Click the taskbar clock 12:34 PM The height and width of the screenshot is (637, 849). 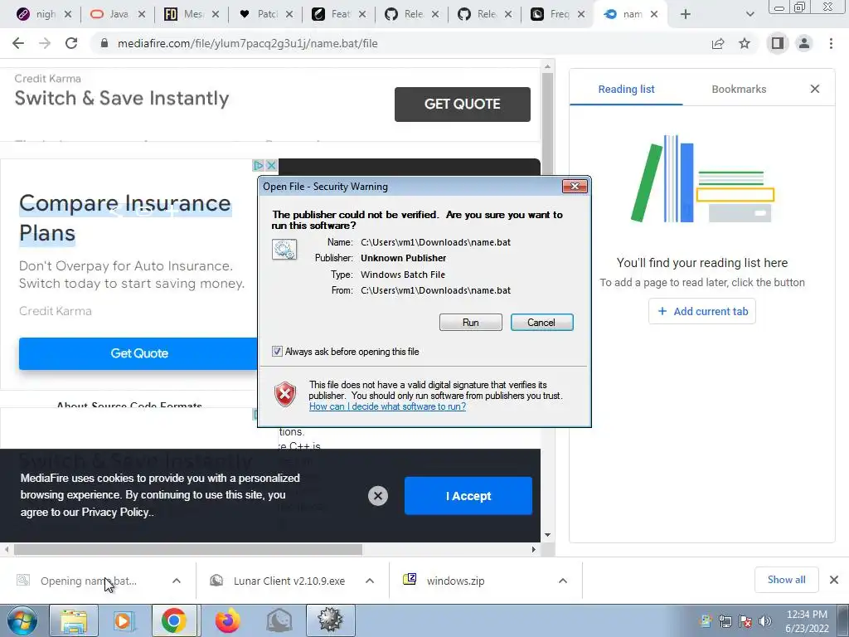[x=807, y=615]
